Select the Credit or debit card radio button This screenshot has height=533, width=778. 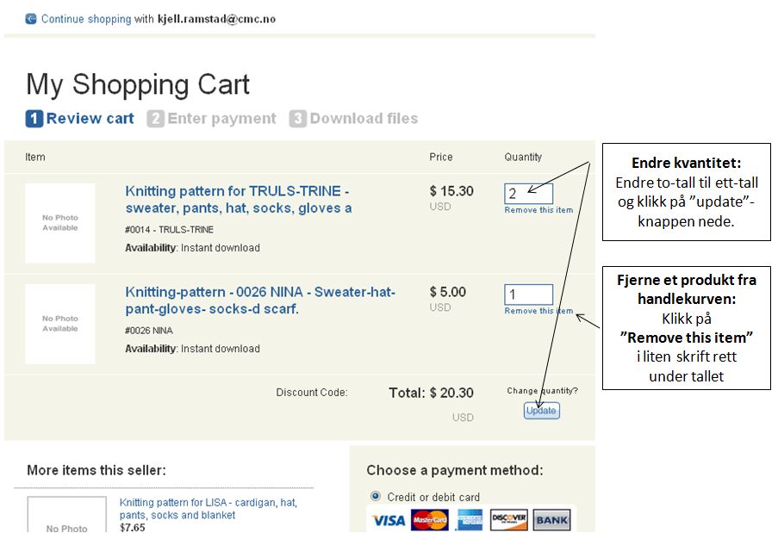pyautogui.click(x=376, y=496)
